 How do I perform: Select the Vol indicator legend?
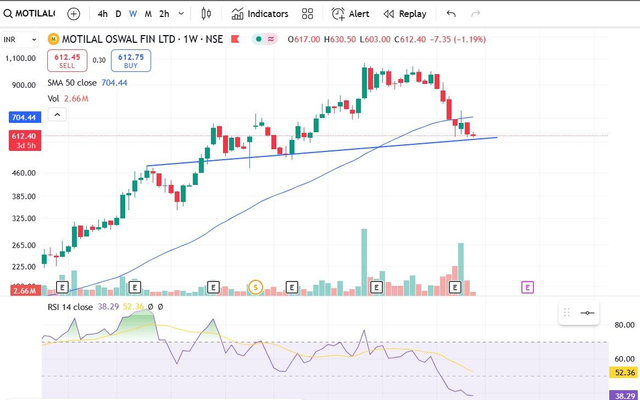pyautogui.click(x=53, y=99)
